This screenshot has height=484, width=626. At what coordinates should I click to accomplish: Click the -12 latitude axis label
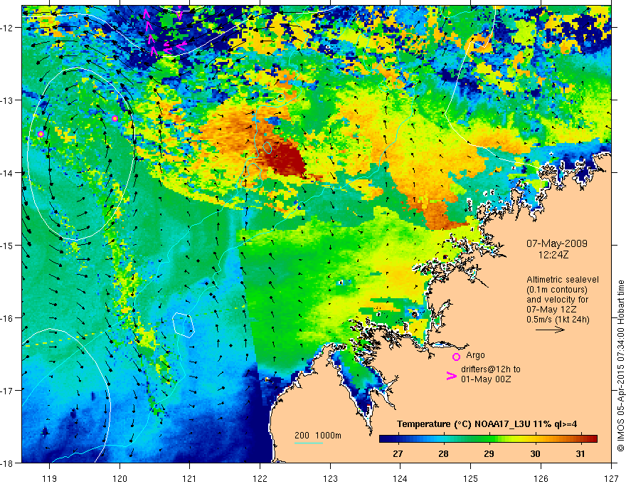(x=9, y=28)
